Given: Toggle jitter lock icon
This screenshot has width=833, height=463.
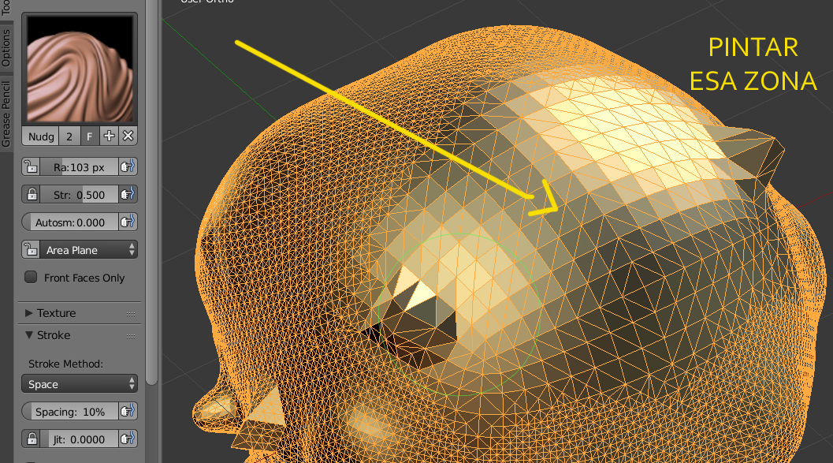Looking at the screenshot, I should pos(31,439).
